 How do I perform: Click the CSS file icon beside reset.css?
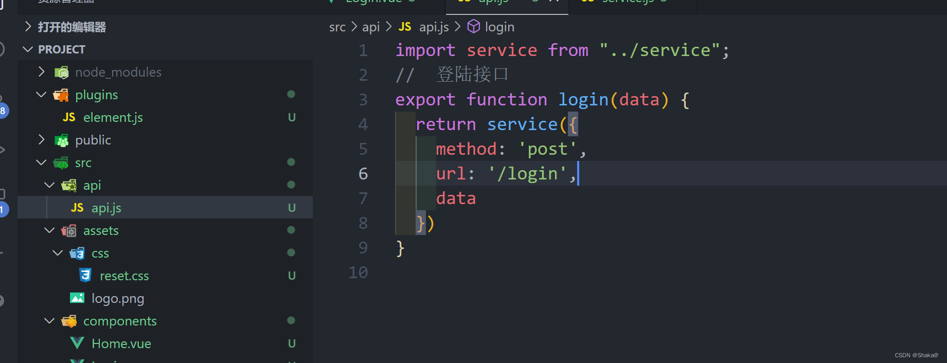pos(85,276)
